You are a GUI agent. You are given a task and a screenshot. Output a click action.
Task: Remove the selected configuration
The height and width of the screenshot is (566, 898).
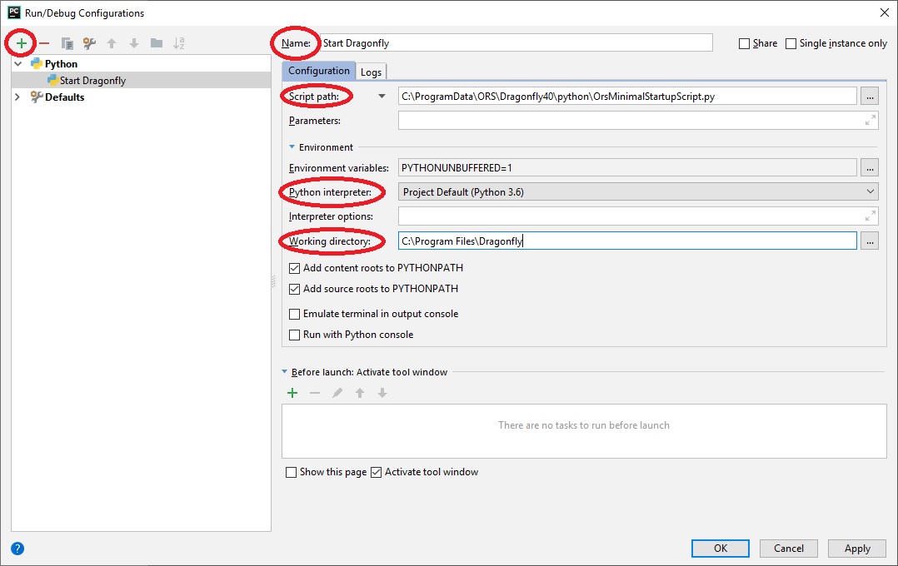(43, 42)
